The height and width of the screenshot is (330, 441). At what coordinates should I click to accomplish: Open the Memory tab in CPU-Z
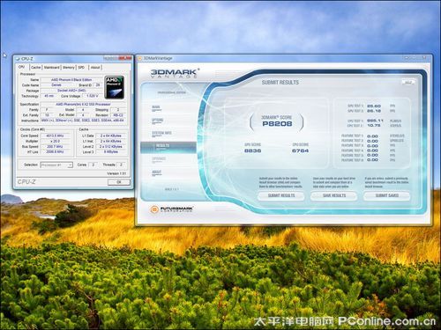(69, 68)
